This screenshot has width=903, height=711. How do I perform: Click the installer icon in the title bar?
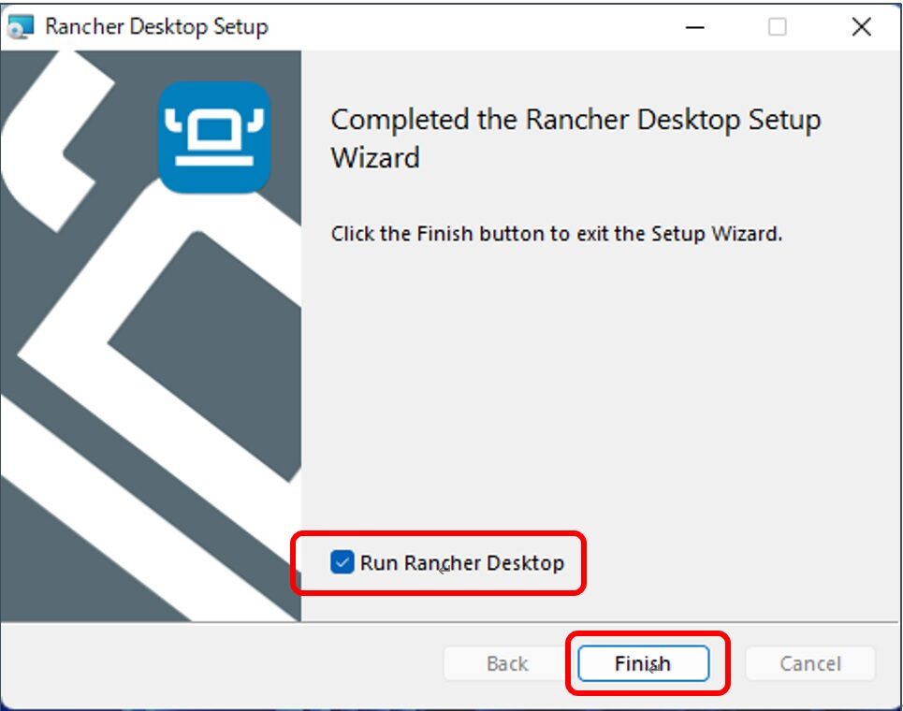(21, 26)
